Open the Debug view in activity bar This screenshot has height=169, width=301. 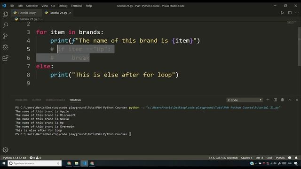[x=5, y=47]
